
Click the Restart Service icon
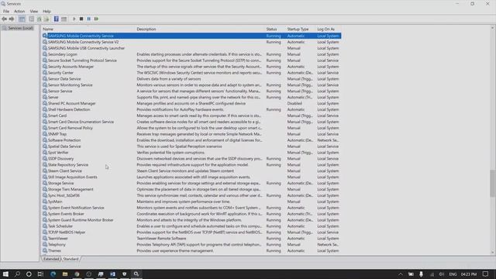(96, 19)
